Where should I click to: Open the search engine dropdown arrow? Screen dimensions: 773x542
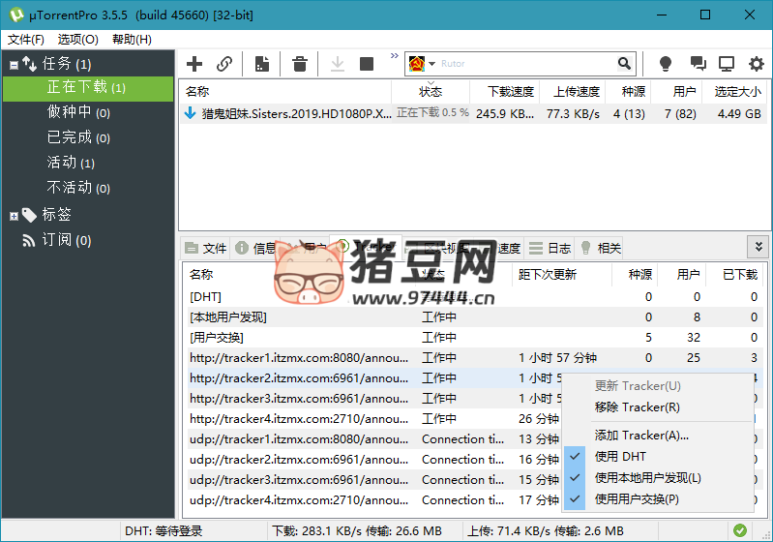pos(432,64)
